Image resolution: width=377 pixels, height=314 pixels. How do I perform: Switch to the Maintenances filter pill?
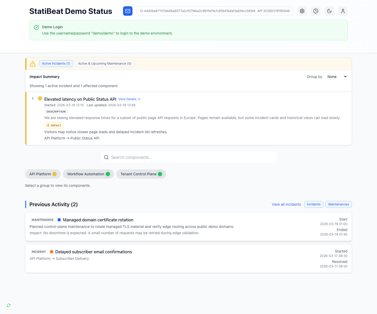(338, 204)
